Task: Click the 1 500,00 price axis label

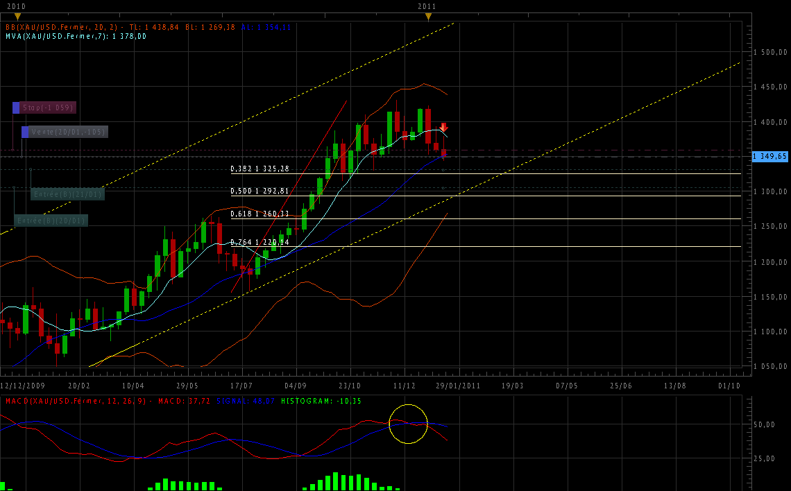Action: 770,53
